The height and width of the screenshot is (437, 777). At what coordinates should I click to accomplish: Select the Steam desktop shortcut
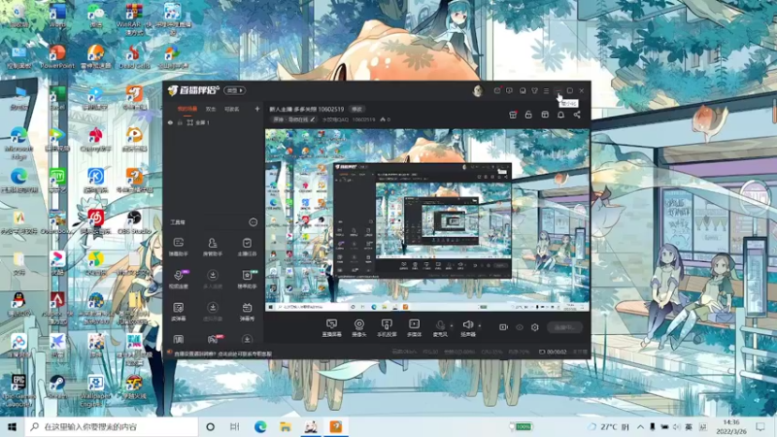57,387
